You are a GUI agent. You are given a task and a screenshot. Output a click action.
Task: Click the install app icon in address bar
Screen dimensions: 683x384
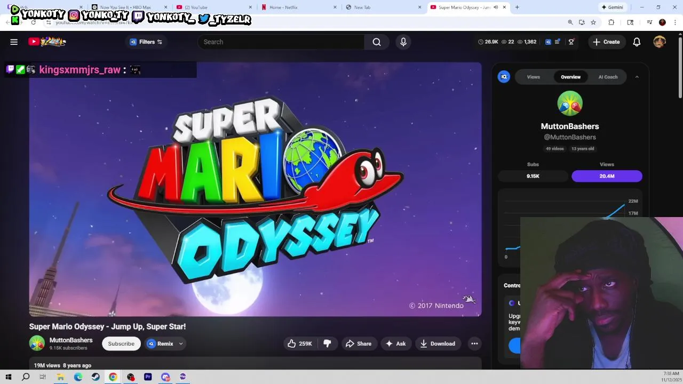click(x=582, y=22)
